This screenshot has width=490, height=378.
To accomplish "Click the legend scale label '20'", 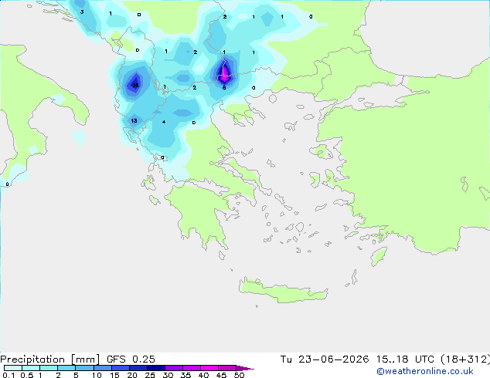I will pos(132,375).
